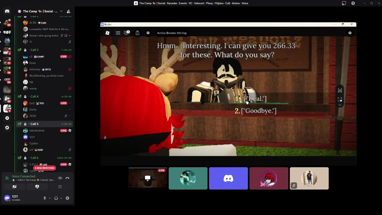Click Voice Connected status text
The image size is (382, 215).
[x=23, y=176]
